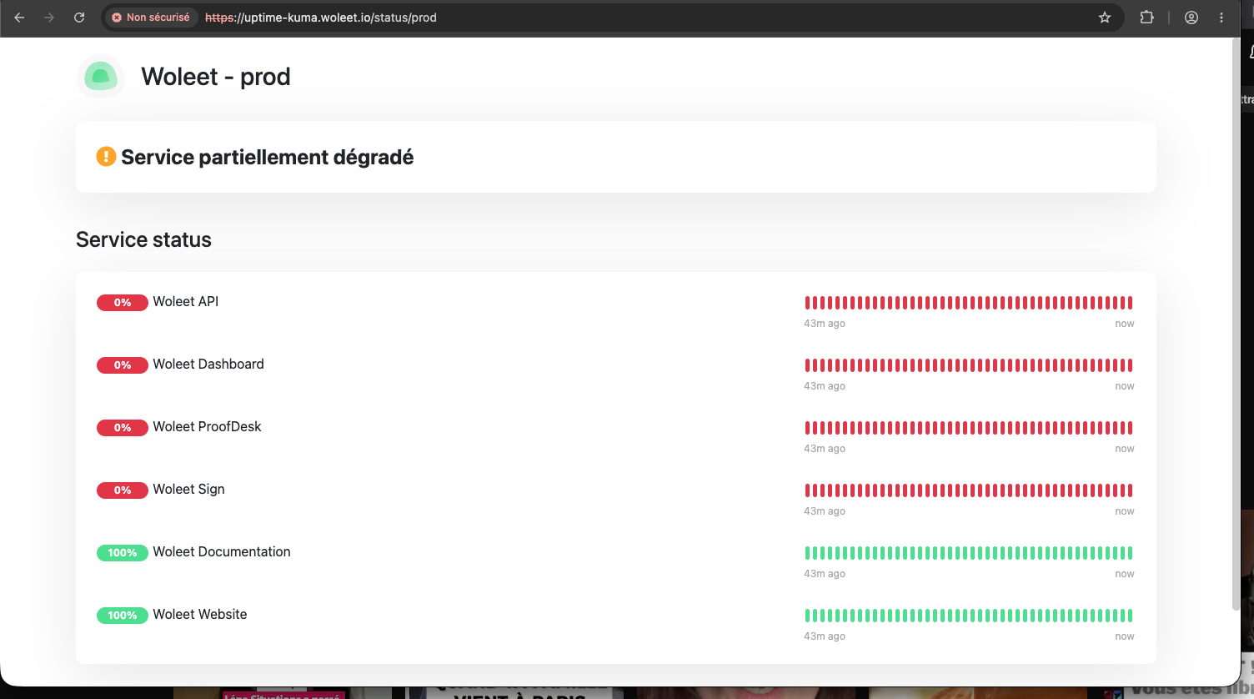Open the browser three-dot menu
The width and height of the screenshot is (1254, 699).
pyautogui.click(x=1221, y=18)
